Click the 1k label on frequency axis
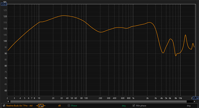The width and height of the screenshot is (199, 108). [x=133, y=98]
